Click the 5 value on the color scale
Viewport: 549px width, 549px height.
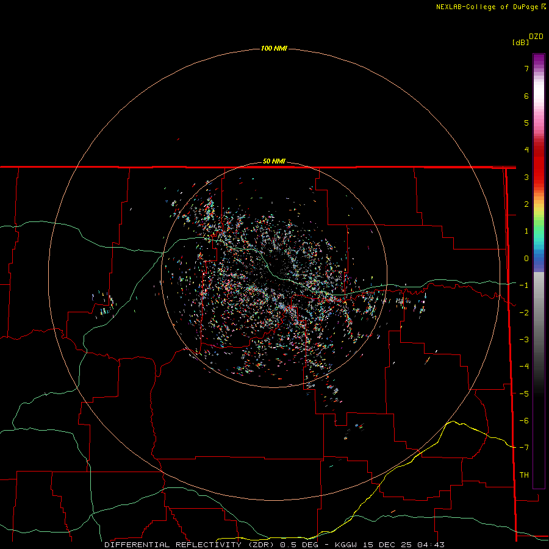point(526,123)
